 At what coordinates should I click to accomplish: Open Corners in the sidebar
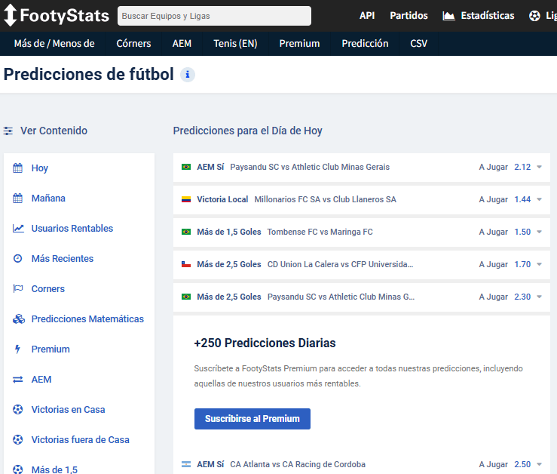[x=48, y=289]
